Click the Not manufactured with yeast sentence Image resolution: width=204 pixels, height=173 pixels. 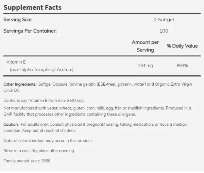(x=84, y=108)
